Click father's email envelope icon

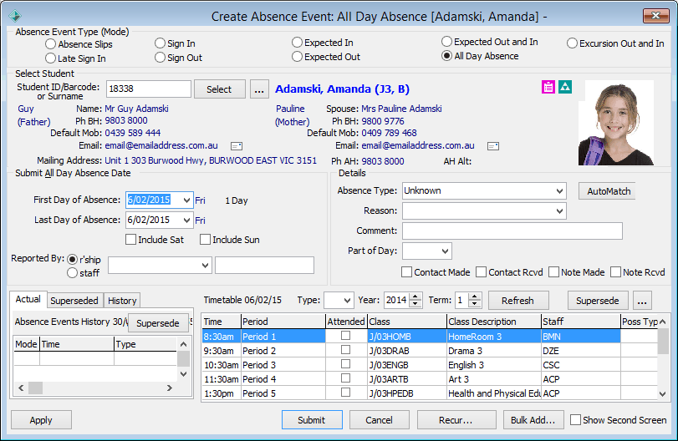pos(237,146)
